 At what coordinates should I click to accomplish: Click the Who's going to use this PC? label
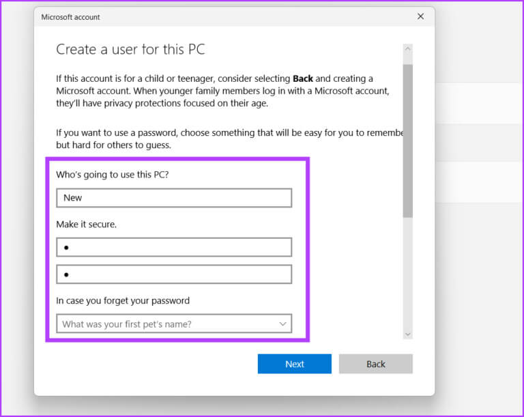(x=113, y=175)
